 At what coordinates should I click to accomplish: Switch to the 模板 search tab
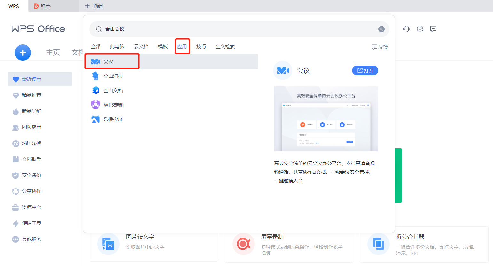(x=163, y=47)
